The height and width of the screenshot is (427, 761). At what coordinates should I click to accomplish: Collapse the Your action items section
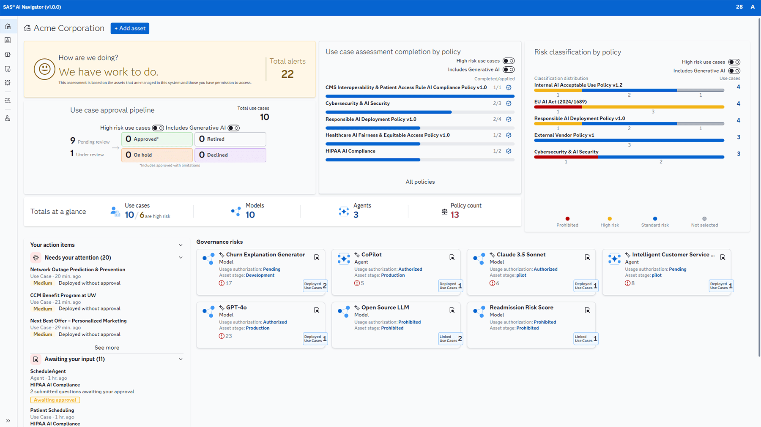click(181, 245)
